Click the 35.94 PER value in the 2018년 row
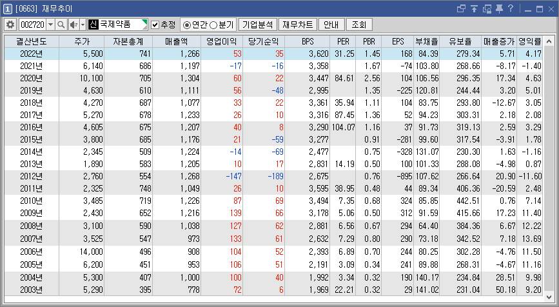The image size is (559, 307). [x=344, y=103]
